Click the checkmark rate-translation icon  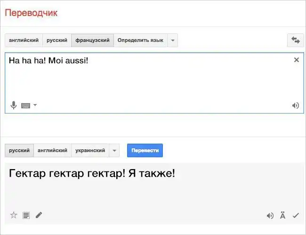296,216
